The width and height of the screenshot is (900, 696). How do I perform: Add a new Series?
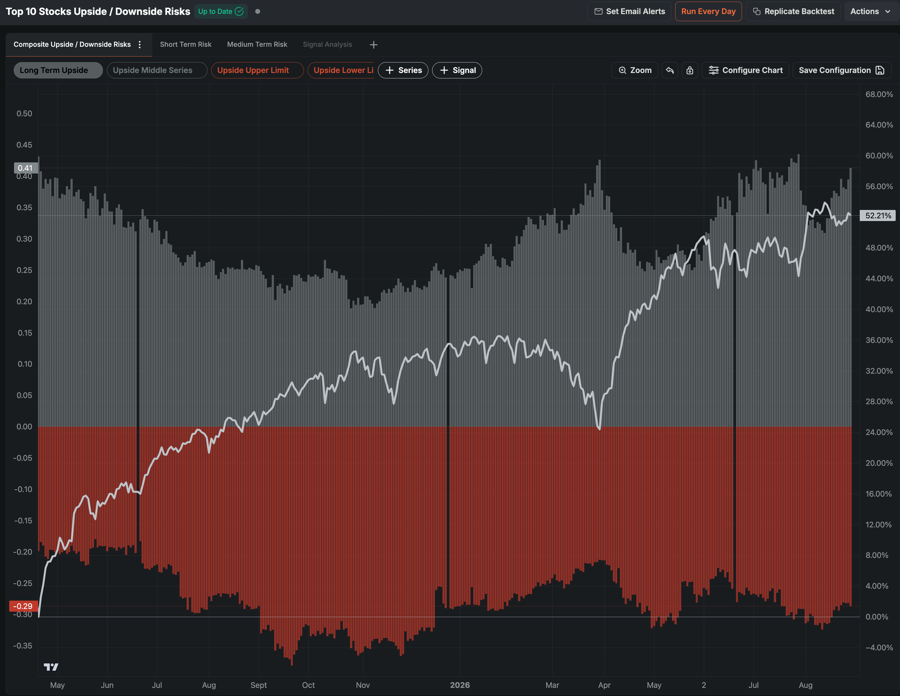(x=403, y=71)
